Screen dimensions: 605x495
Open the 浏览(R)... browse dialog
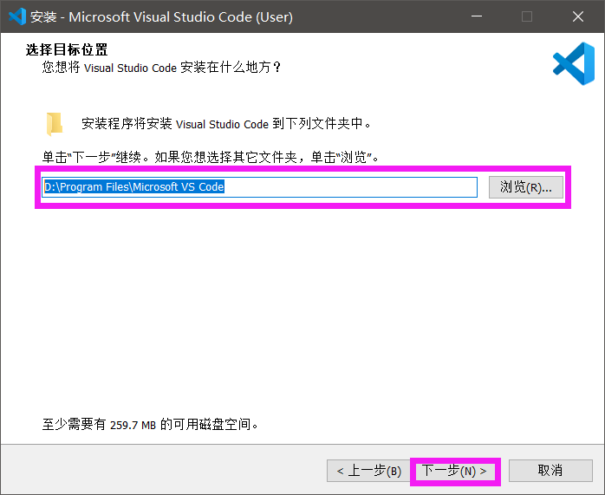pos(526,187)
